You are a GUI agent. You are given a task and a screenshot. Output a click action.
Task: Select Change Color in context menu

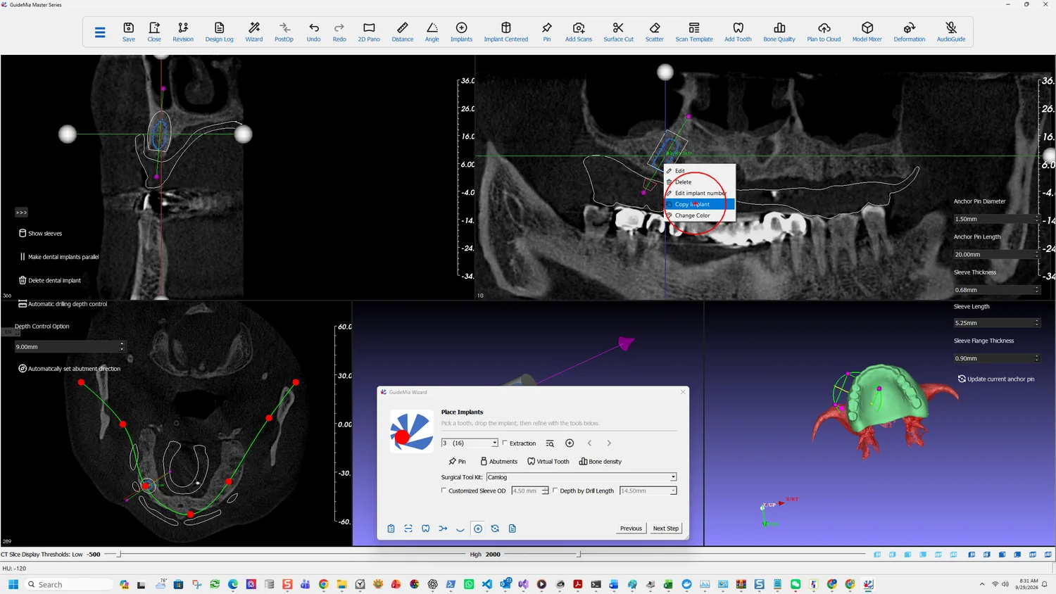700,215
